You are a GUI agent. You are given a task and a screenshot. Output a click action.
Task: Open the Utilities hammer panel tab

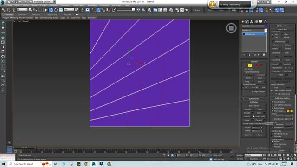tap(265, 22)
